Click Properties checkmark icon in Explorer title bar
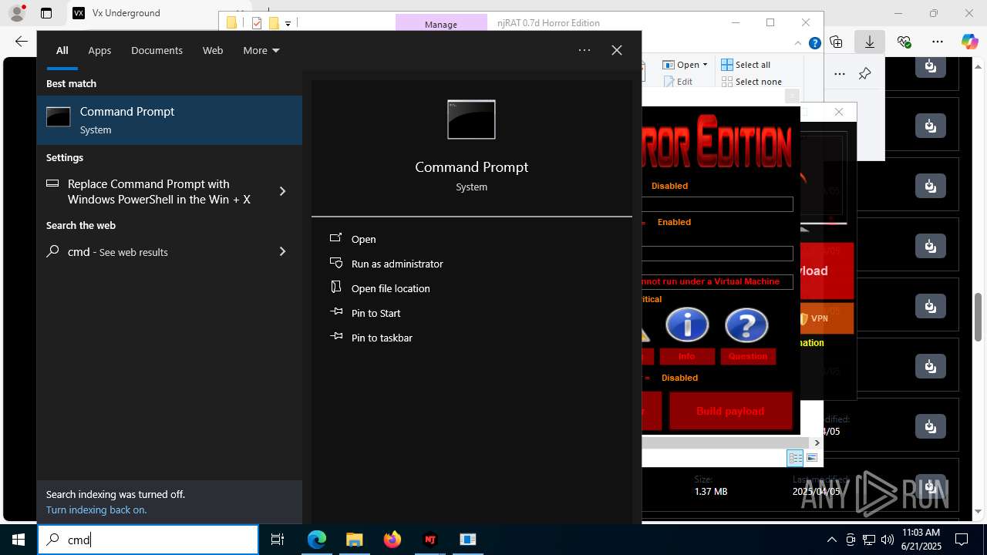The height and width of the screenshot is (555, 987). tap(257, 23)
